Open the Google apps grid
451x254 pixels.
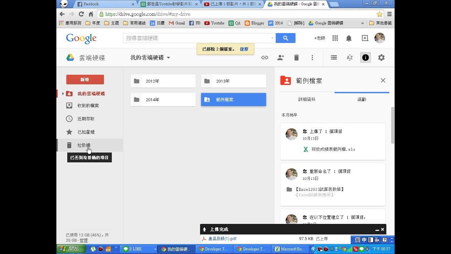click(335, 38)
